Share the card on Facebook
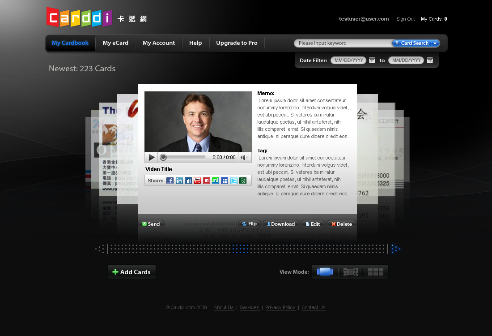492x336 pixels. 170,181
